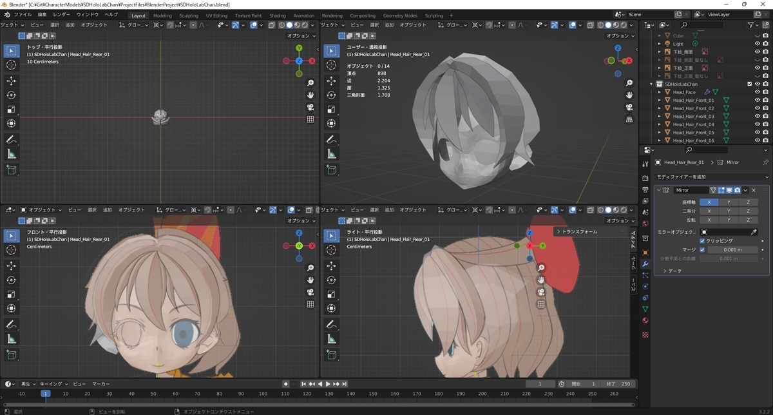This screenshot has height=415, width=773.
Task: Click the Mirror modifier name field
Action: [691, 190]
